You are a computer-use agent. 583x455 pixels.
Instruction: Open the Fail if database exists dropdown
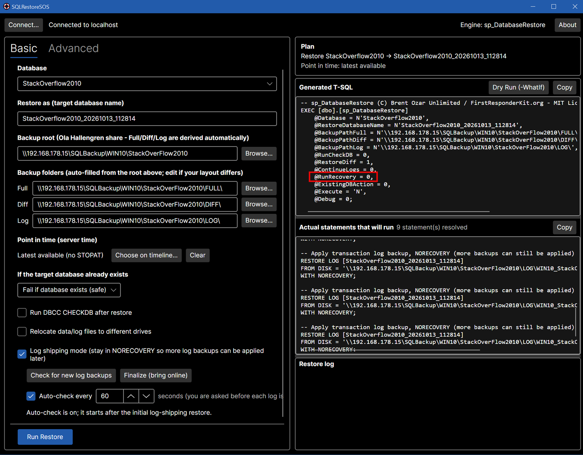(x=69, y=290)
